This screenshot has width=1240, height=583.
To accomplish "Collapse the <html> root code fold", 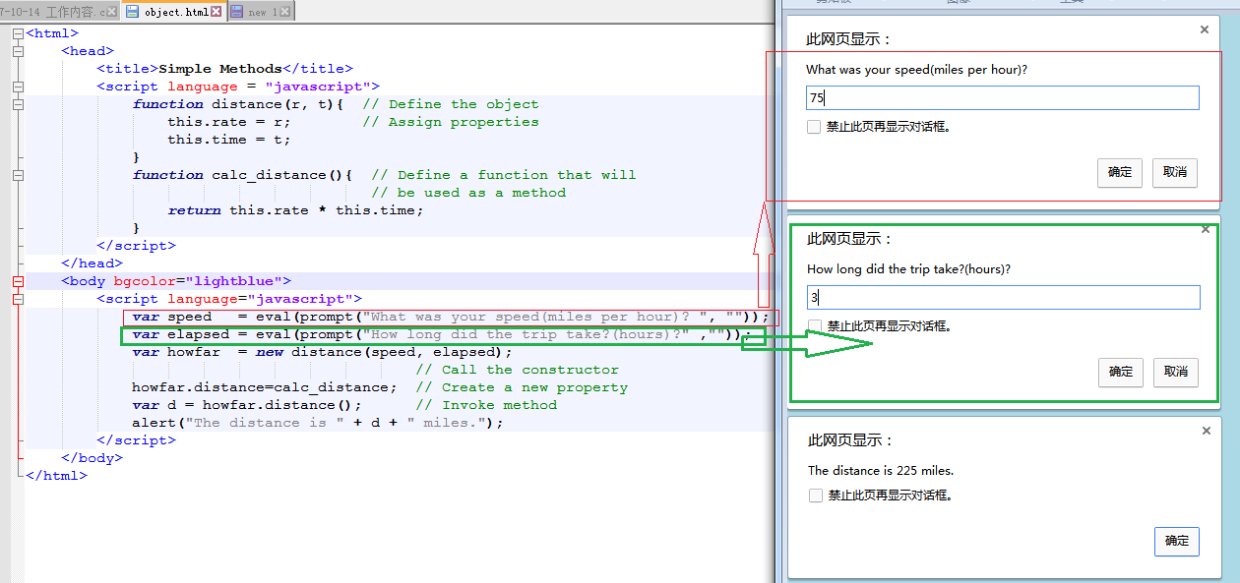I will (16, 32).
